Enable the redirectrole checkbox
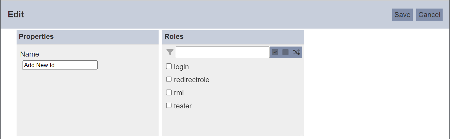The width and height of the screenshot is (450, 139). (x=169, y=79)
